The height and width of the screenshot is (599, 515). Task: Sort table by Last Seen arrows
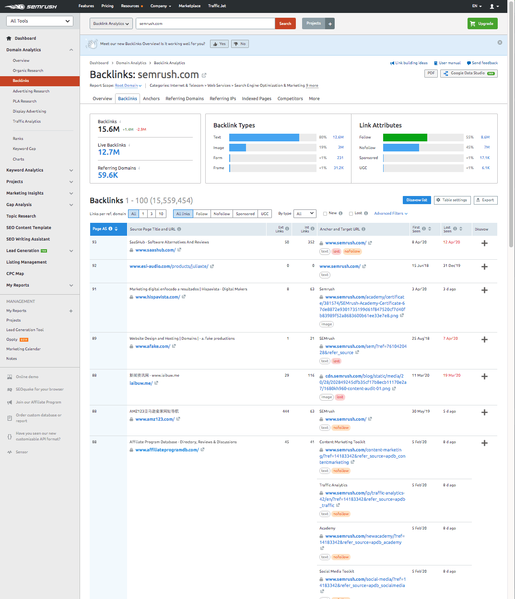(x=461, y=229)
